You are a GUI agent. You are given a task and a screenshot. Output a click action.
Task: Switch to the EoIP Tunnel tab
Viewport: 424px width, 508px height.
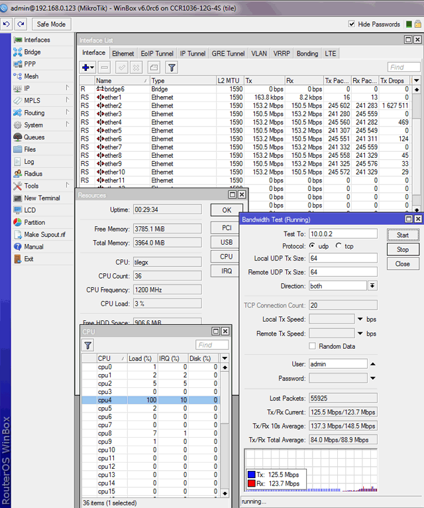(157, 54)
